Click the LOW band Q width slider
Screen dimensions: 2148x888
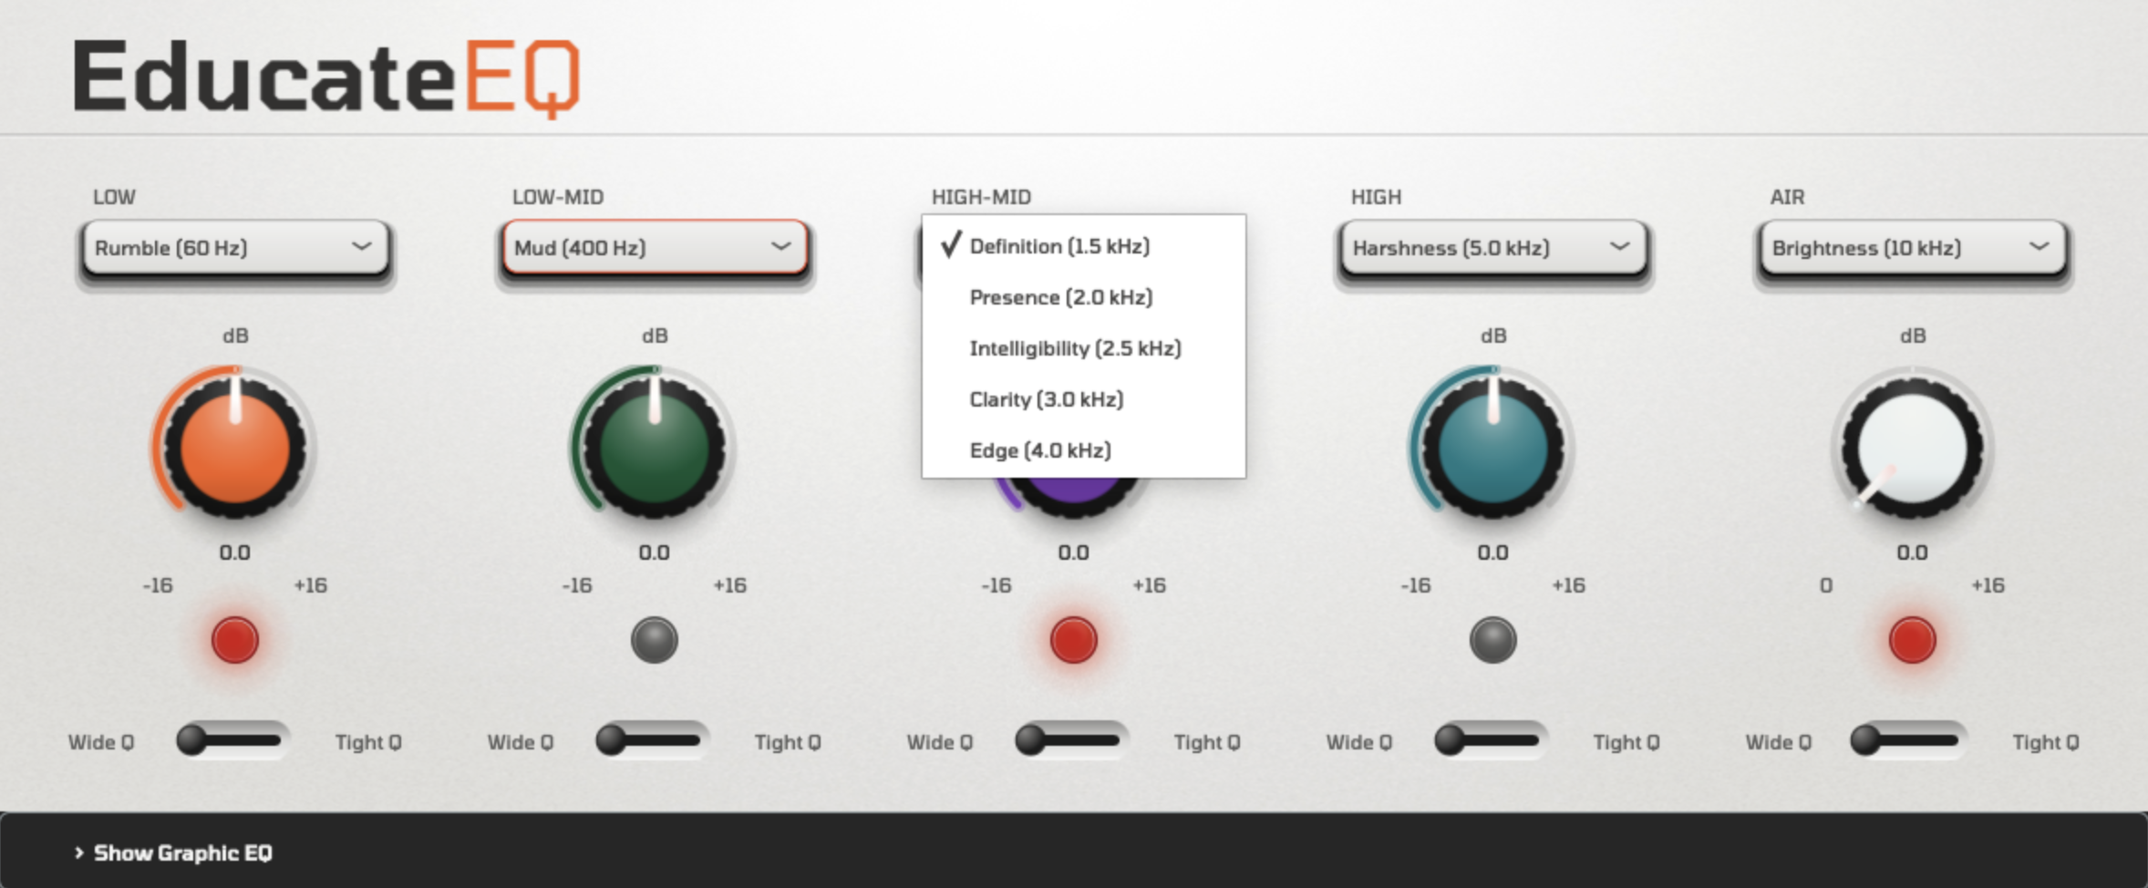(232, 740)
